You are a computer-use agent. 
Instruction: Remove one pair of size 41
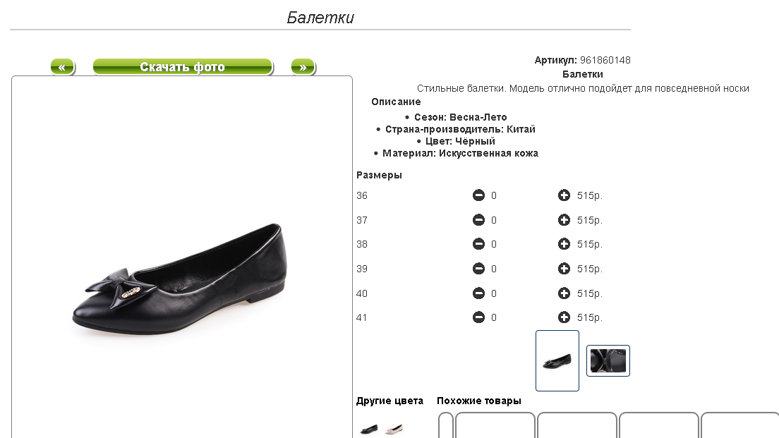pyautogui.click(x=478, y=317)
